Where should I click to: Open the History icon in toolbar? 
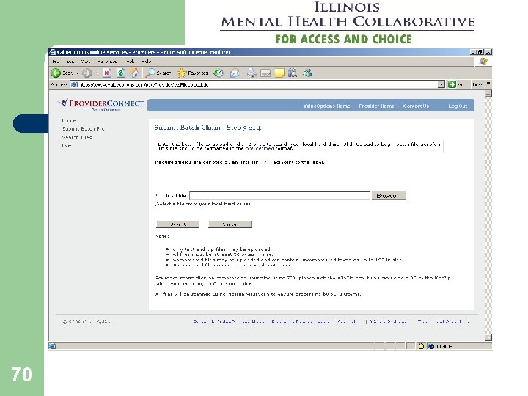[x=219, y=73]
